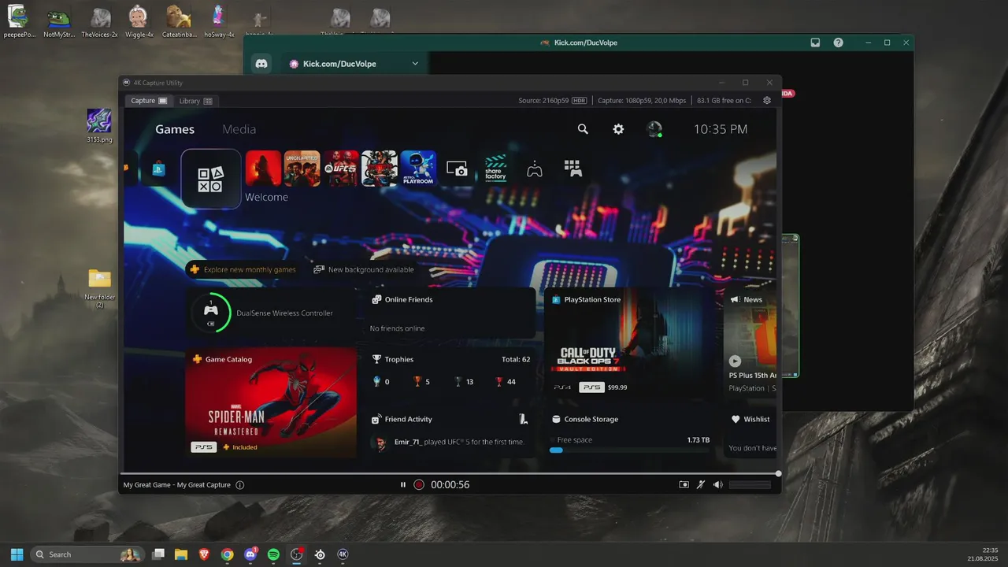This screenshot has width=1008, height=567.
Task: Open Task View in the taskbar
Action: tap(158, 554)
